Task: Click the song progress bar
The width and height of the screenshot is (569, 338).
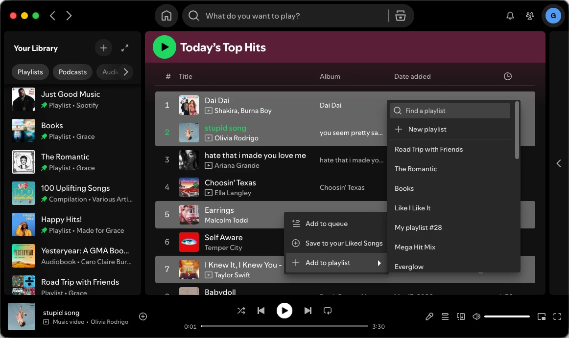Action: click(x=284, y=326)
